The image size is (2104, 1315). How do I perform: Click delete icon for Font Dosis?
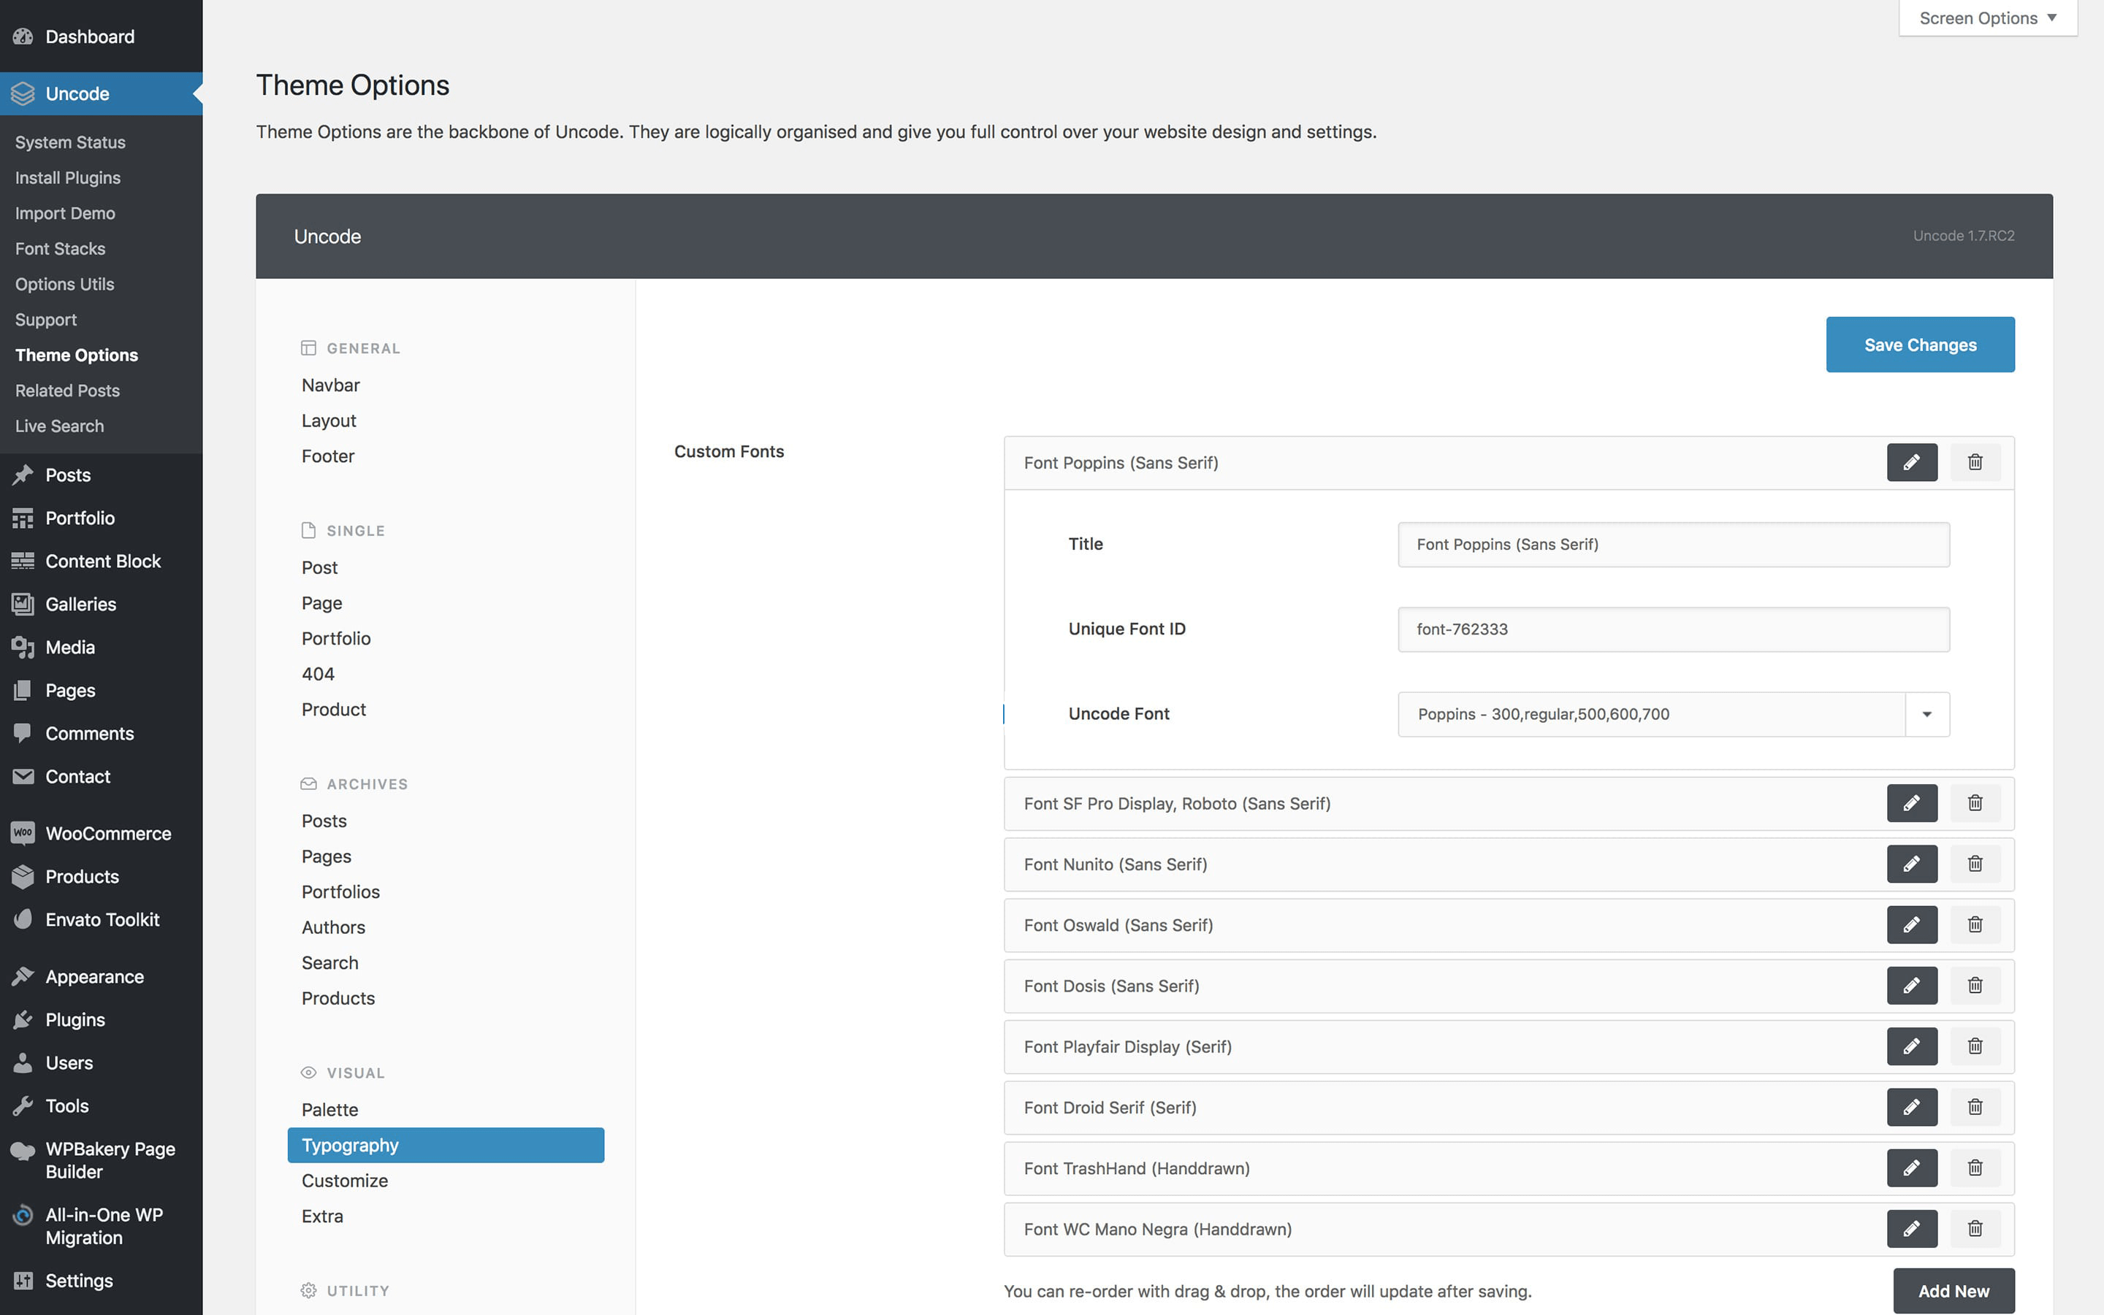[1974, 985]
